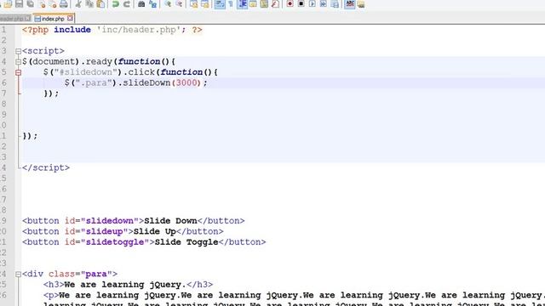This screenshot has height=306, width=545.
Task: Click the h3 heading We are learning jQuery
Action: (x=128, y=285)
